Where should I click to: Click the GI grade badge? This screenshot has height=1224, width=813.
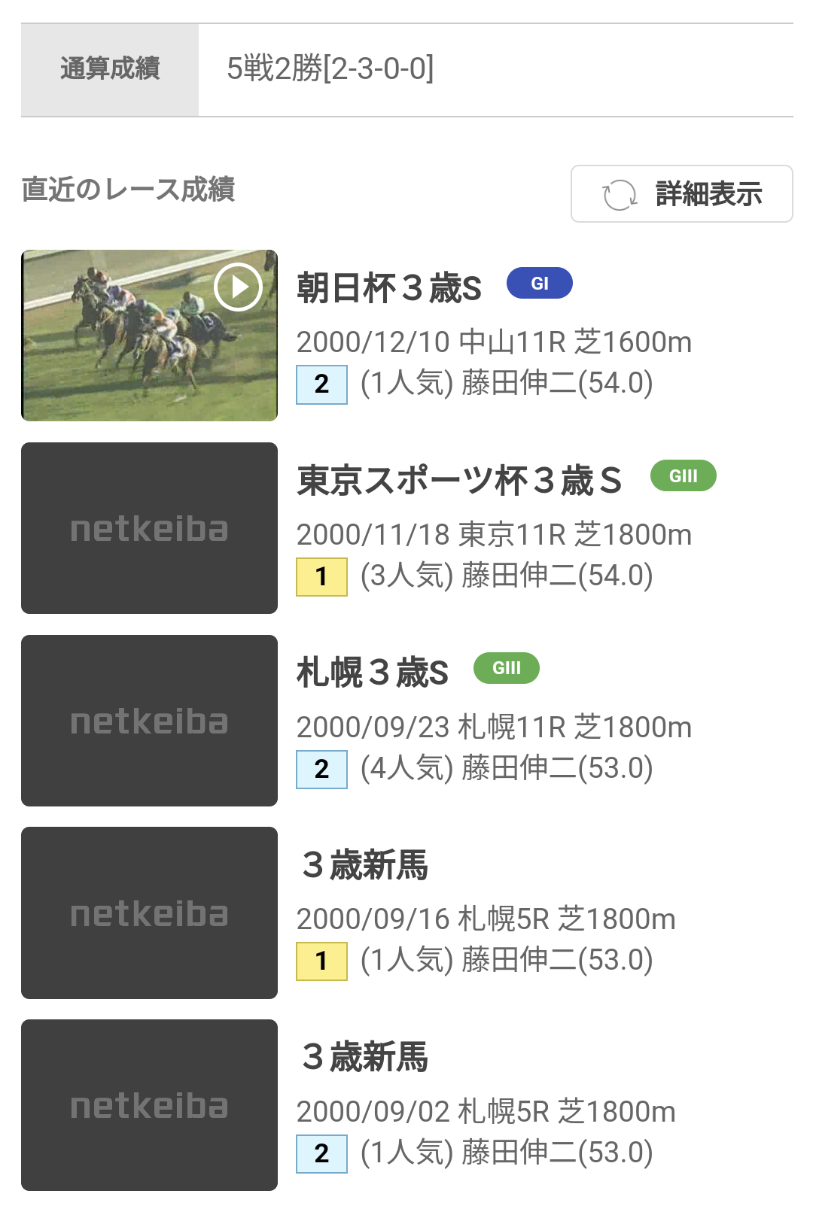[x=539, y=284]
